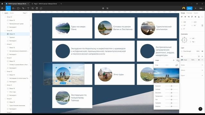Select the Text tool
205x115 pixels.
point(28,8)
